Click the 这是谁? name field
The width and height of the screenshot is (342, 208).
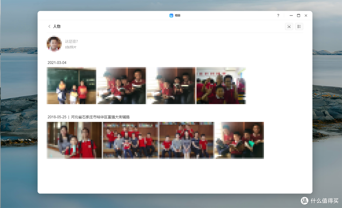71,41
